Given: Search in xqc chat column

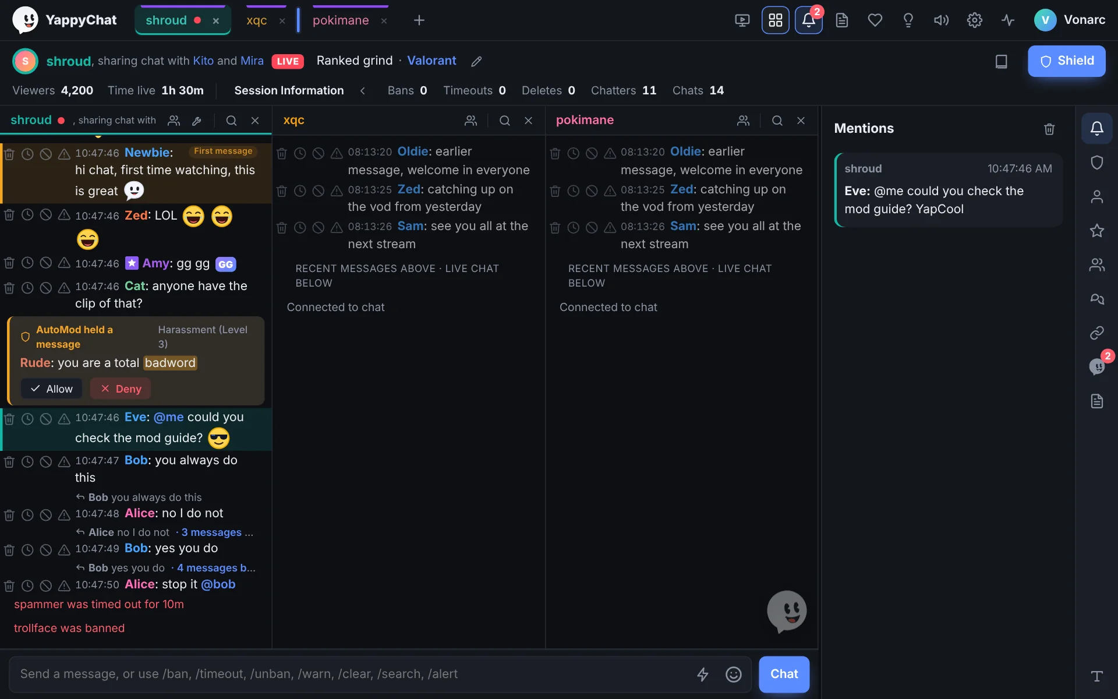Looking at the screenshot, I should 504,121.
